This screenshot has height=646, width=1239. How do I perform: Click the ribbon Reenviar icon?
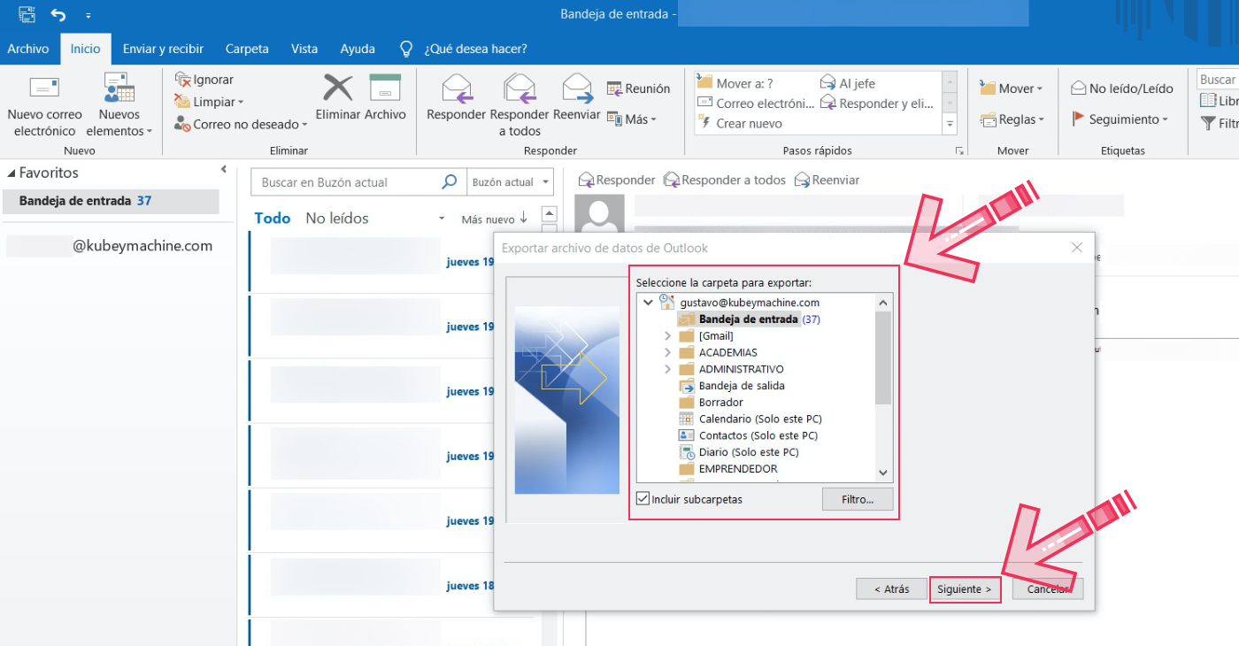[577, 88]
